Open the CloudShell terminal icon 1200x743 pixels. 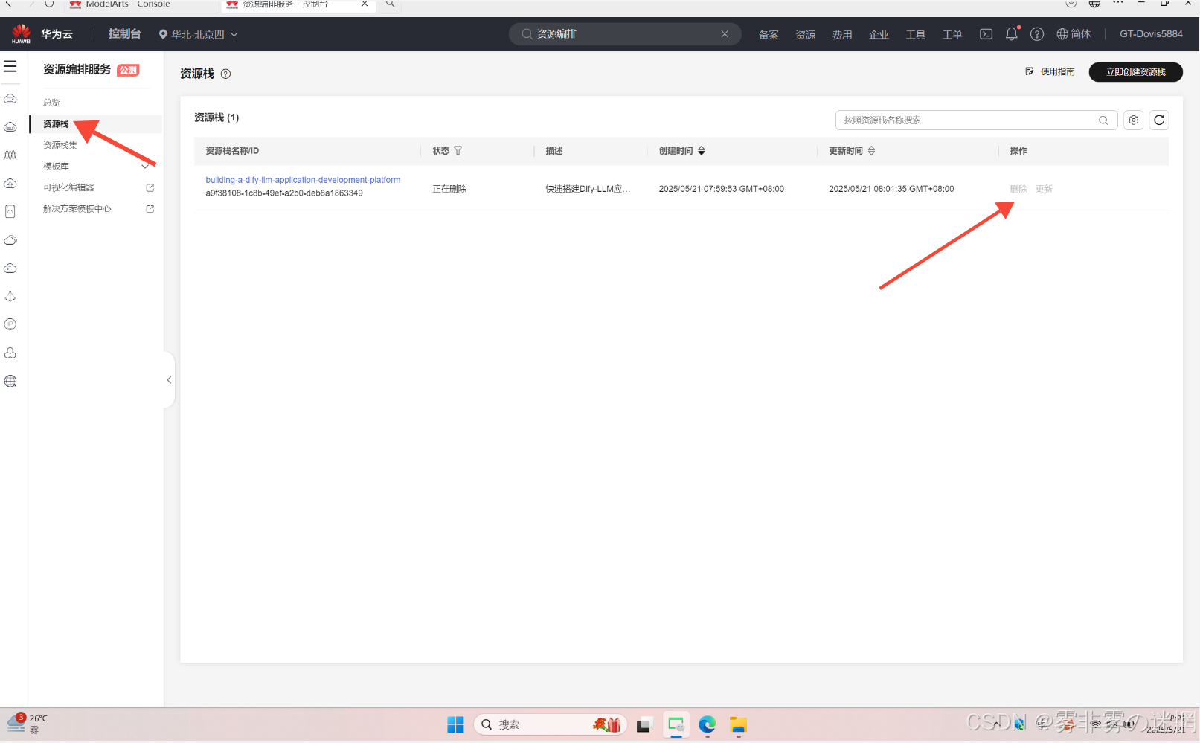[986, 34]
